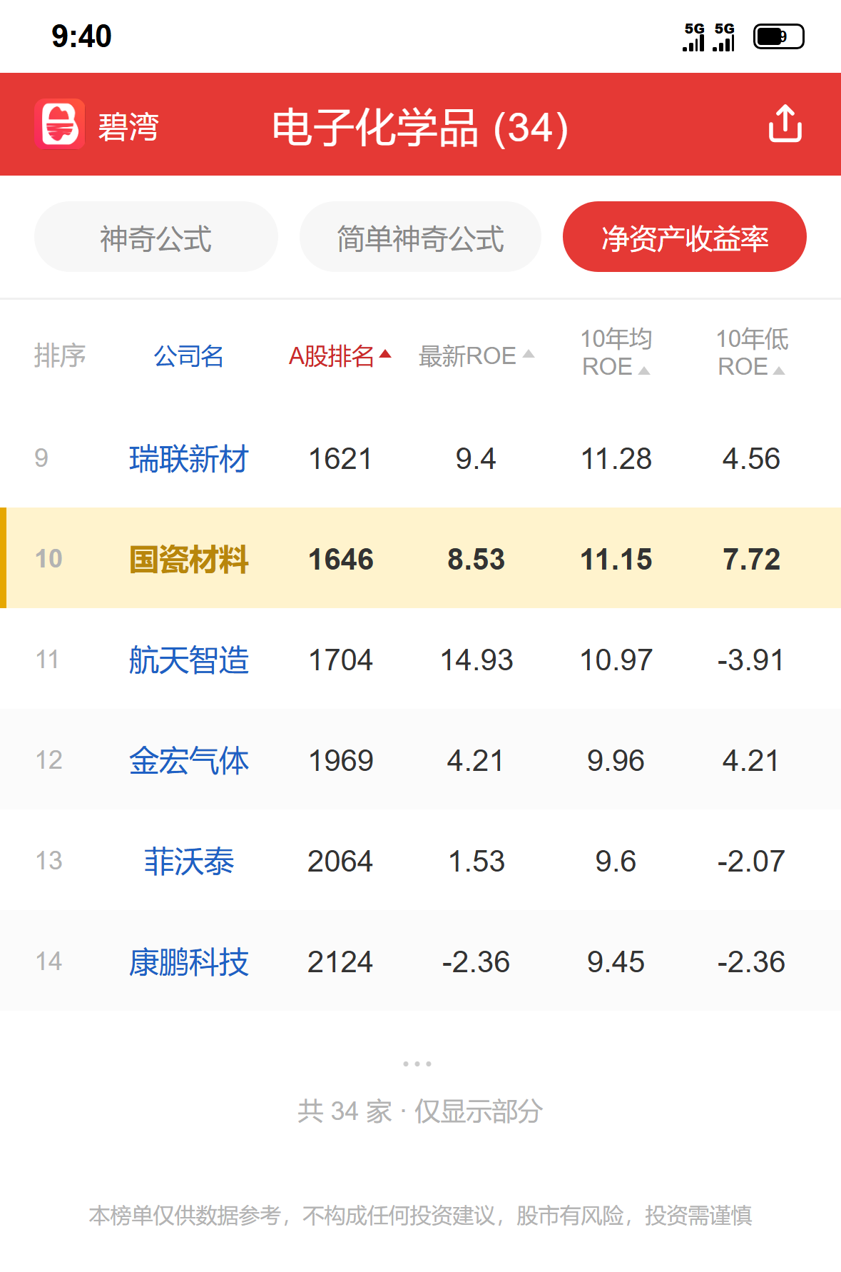Open highlighted company 国瓷材料
Viewport: 841px width, 1272px height.
[189, 559]
